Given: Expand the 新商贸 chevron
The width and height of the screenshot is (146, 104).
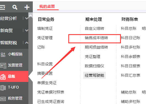Looking at the screenshot, I should (27, 30).
